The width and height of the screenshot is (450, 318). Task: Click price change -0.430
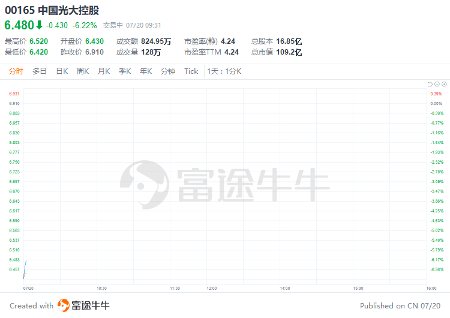click(57, 26)
